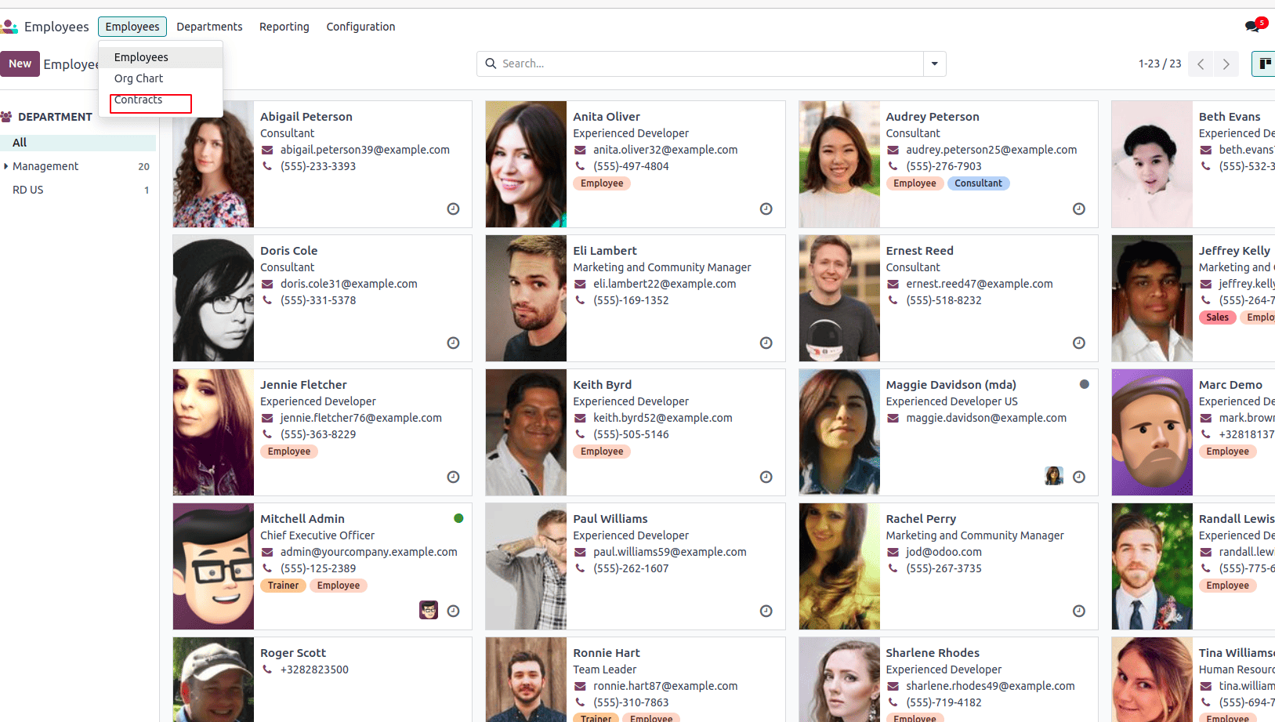
Task: Click Mitchell Admin green presence status dot
Action: coord(458,518)
